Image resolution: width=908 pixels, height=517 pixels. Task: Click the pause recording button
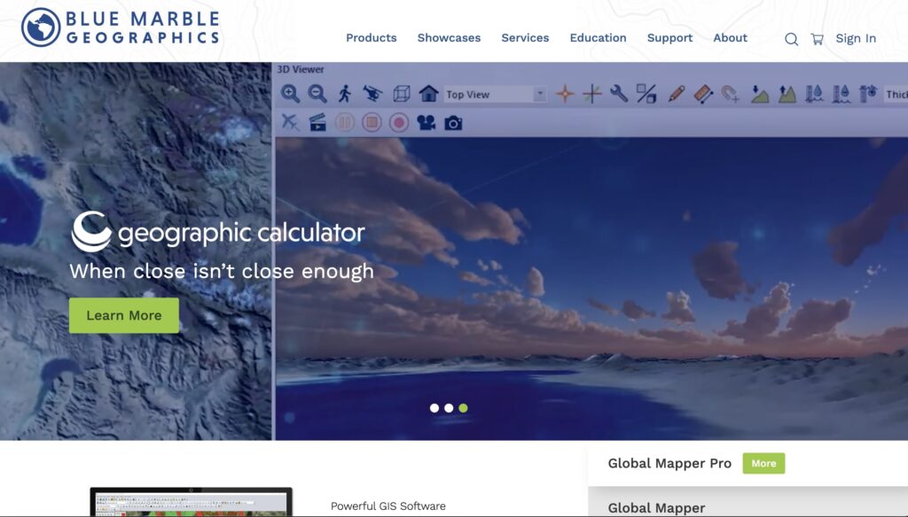click(345, 122)
